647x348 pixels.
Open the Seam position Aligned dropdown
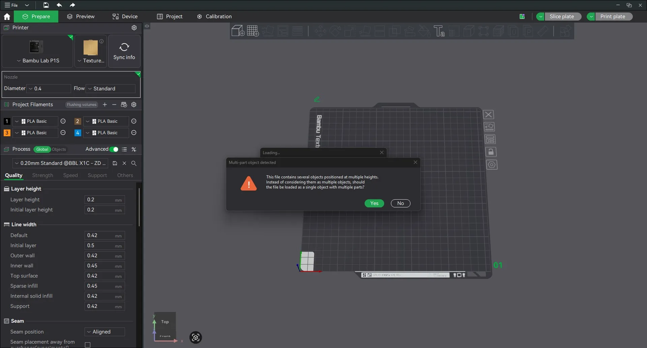point(104,332)
